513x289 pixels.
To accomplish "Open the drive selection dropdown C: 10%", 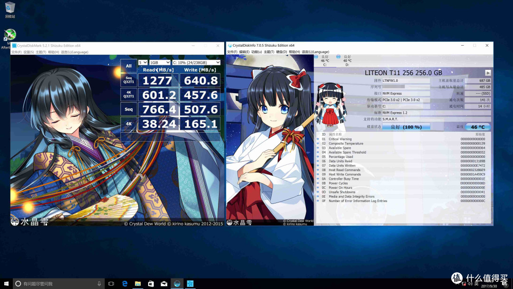I will 196,62.
